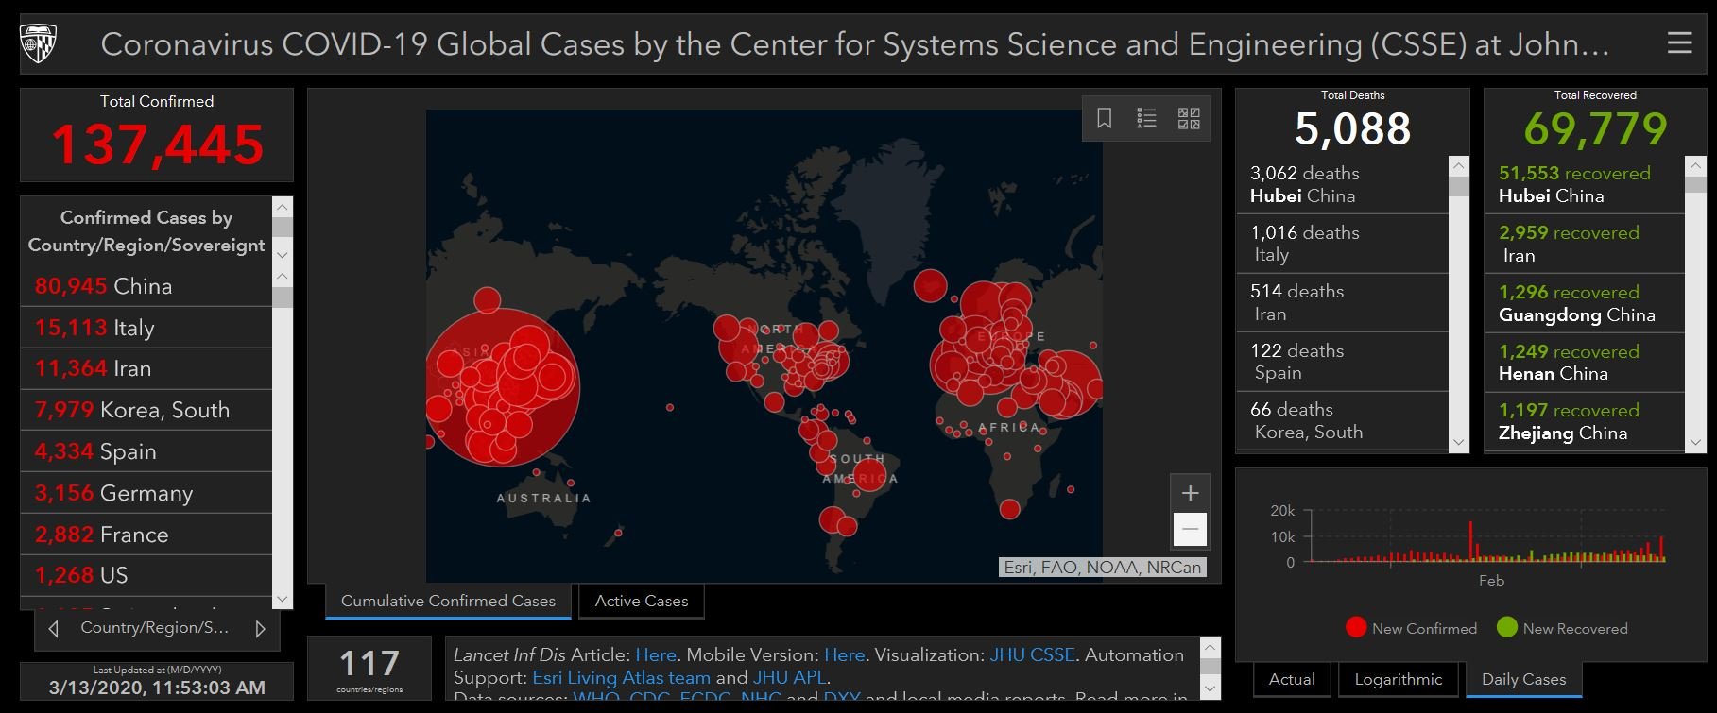Click scroll up arrow in country list
The image size is (1717, 713).
(282, 276)
